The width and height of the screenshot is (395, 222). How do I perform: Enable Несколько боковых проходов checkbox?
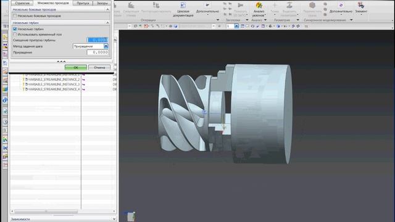point(15,15)
